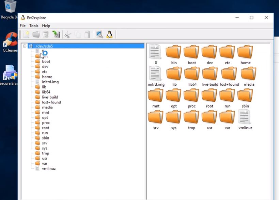Select the Recycle Bin desktop icon
279x200 pixels.
point(9,10)
